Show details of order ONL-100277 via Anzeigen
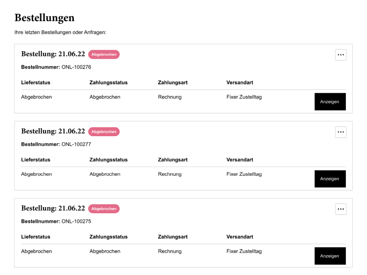Viewport: 367px width, 275px height. coord(329,179)
